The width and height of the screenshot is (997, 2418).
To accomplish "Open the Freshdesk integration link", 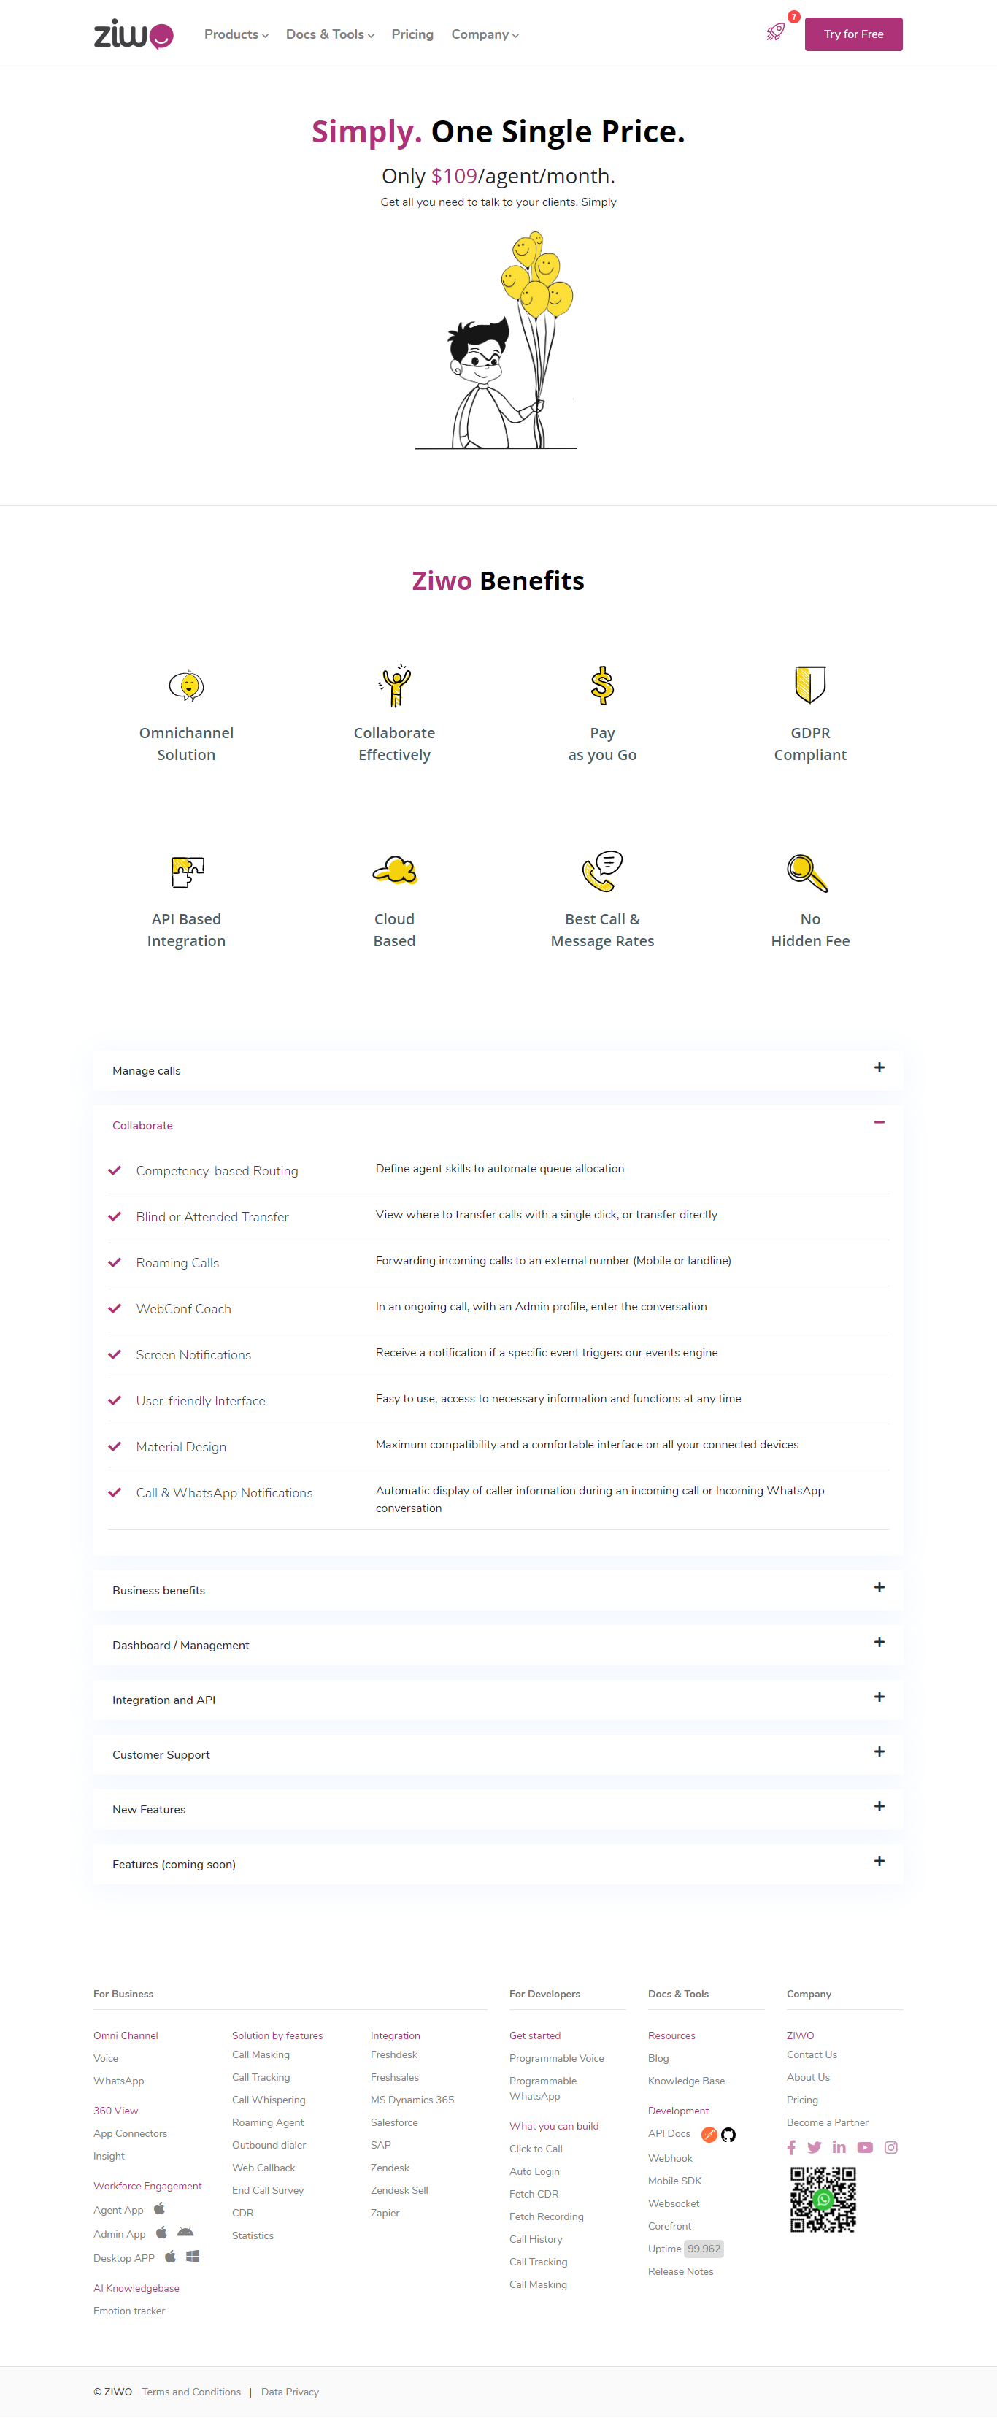I will point(393,2054).
